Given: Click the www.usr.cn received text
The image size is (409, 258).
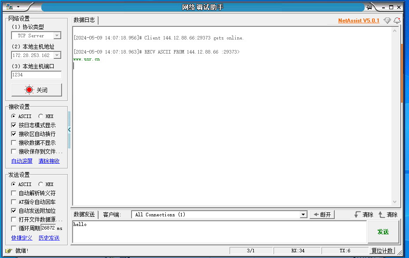Looking at the screenshot, I should (87, 59).
